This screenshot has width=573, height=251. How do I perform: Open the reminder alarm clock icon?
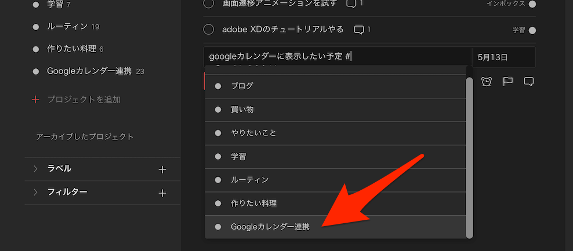pyautogui.click(x=486, y=81)
